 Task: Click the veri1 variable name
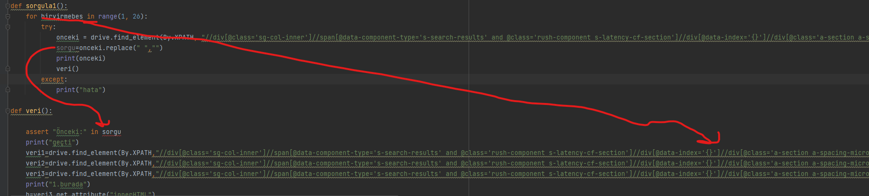pos(35,153)
